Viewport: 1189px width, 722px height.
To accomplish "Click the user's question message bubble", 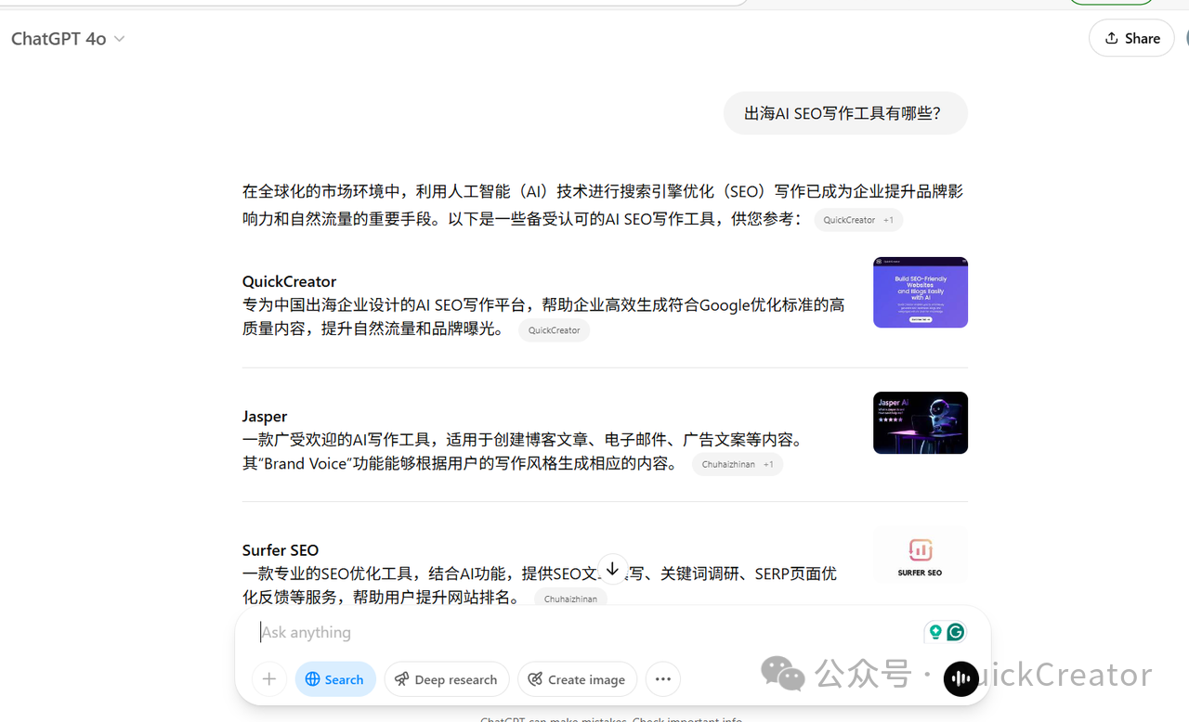I will [x=844, y=113].
